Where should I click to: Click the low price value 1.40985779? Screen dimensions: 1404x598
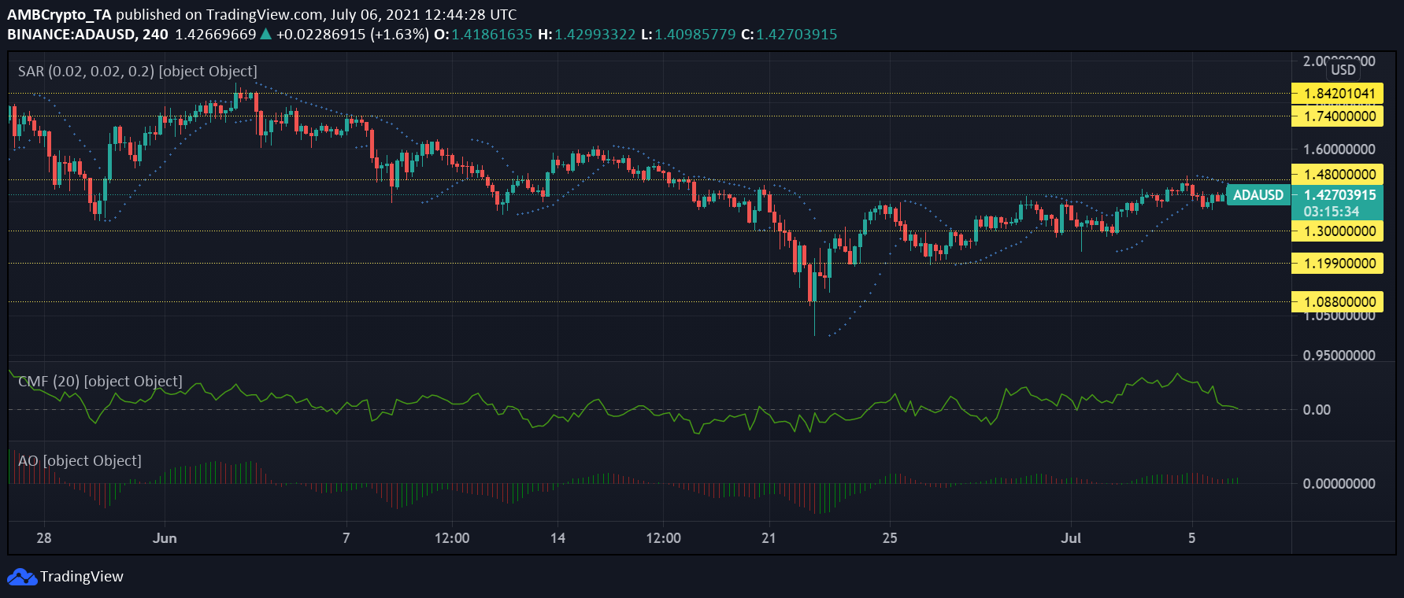tap(695, 35)
